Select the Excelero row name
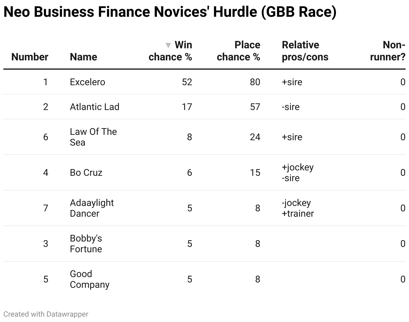Image resolution: width=409 pixels, height=322 pixels. (87, 82)
